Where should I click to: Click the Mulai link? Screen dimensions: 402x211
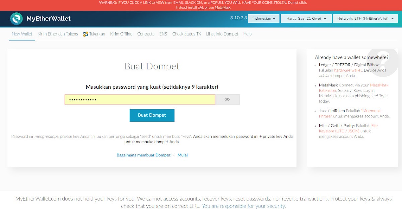pyautogui.click(x=183, y=155)
